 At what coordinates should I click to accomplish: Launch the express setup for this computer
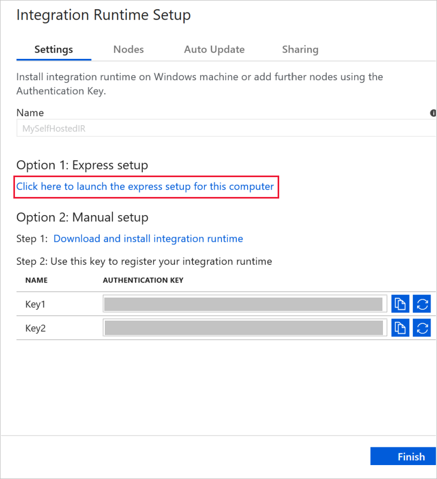pyautogui.click(x=144, y=186)
